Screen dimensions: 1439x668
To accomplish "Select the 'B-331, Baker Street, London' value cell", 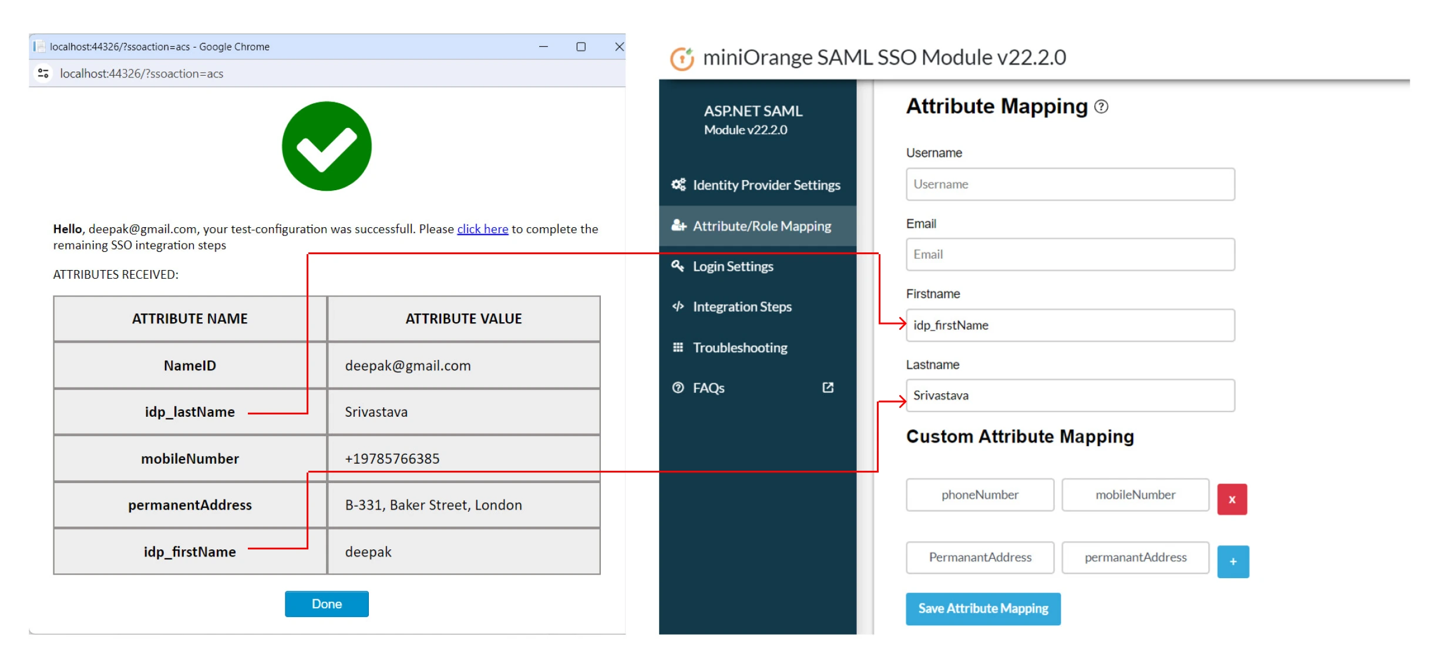I will tap(463, 505).
